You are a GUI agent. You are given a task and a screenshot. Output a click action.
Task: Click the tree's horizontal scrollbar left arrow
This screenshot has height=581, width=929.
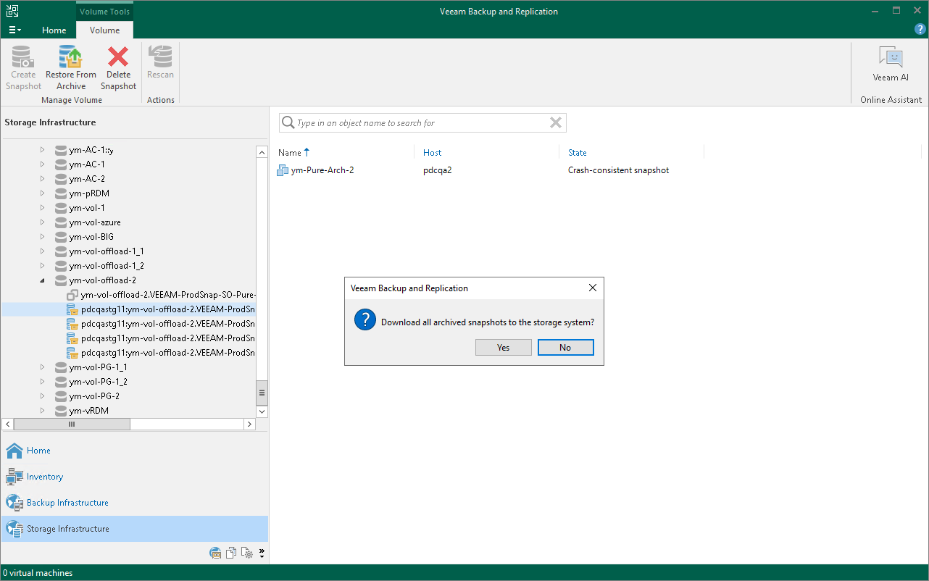(8, 425)
